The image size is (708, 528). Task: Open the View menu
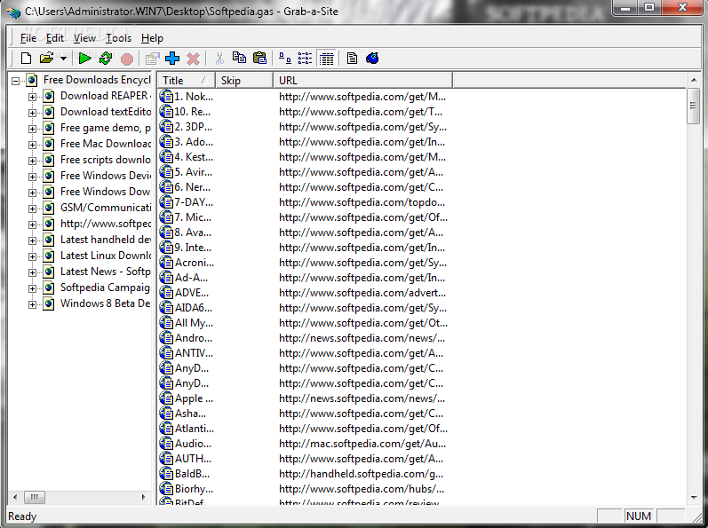[84, 38]
